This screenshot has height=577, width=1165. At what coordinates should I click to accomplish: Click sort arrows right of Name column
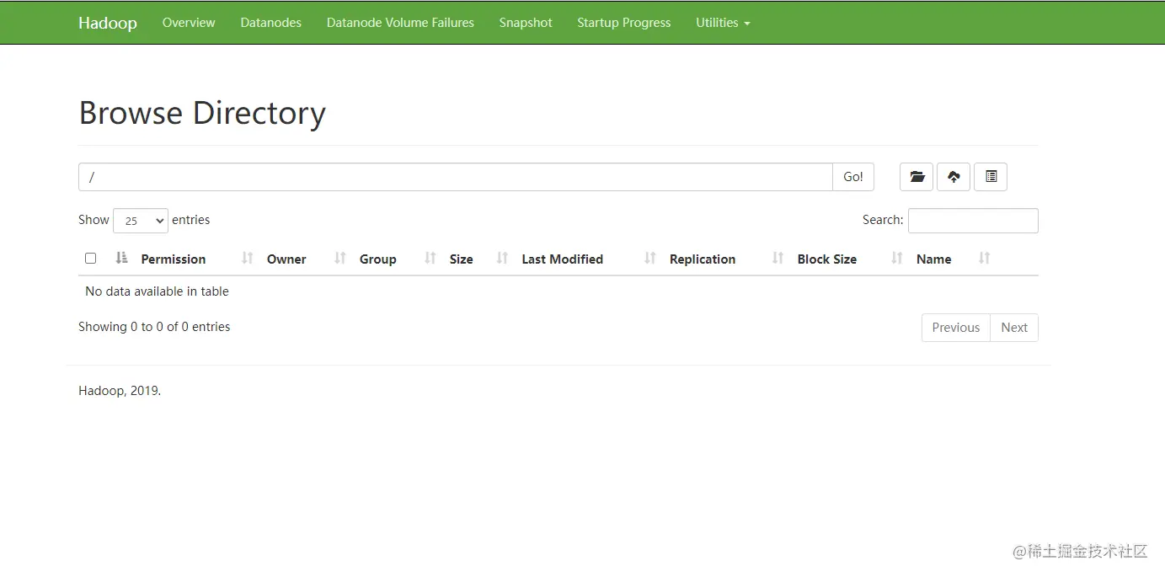(x=985, y=259)
